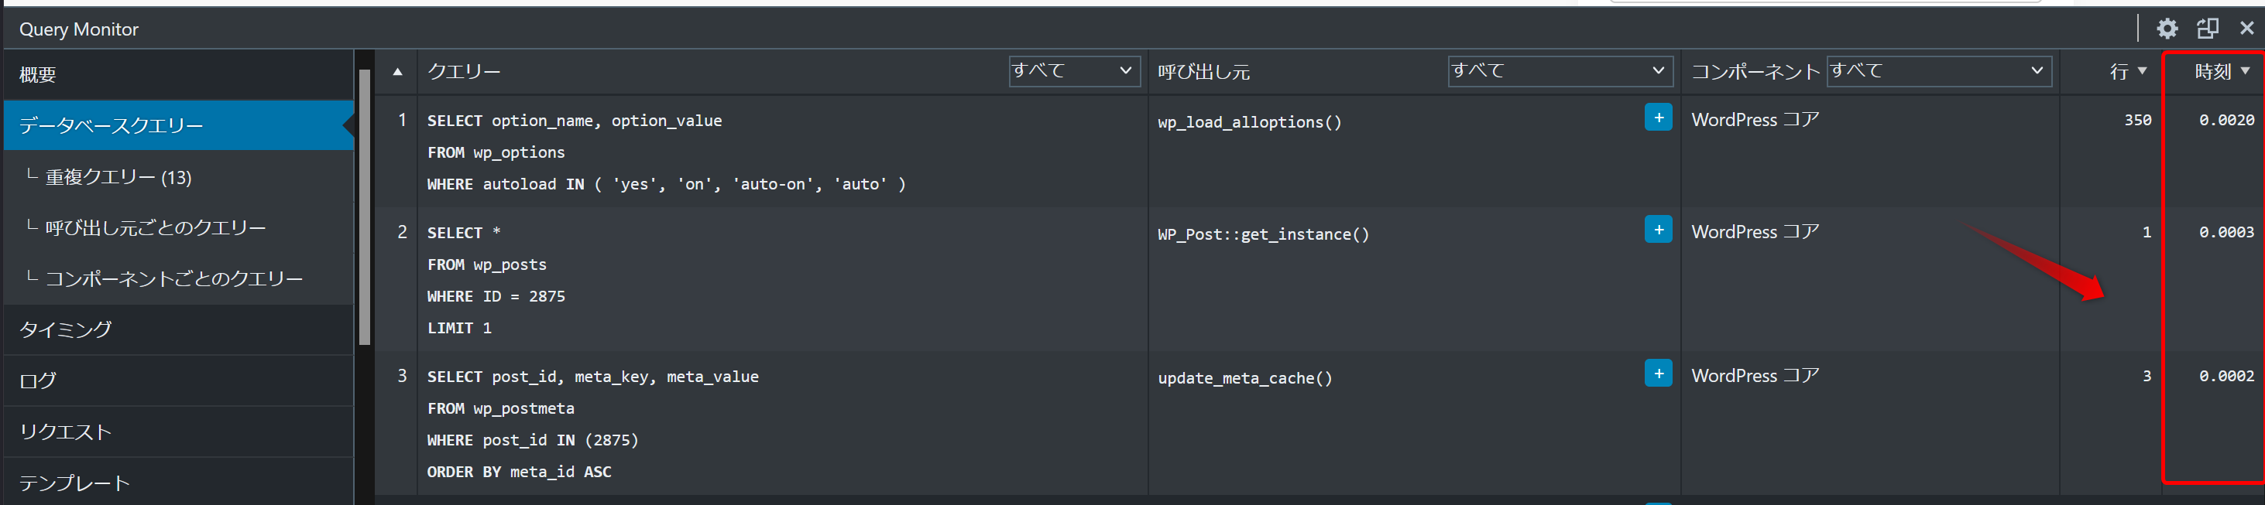The height and width of the screenshot is (505, 2265).
Task: Sort queries by the number column arrow
Action: point(397,72)
